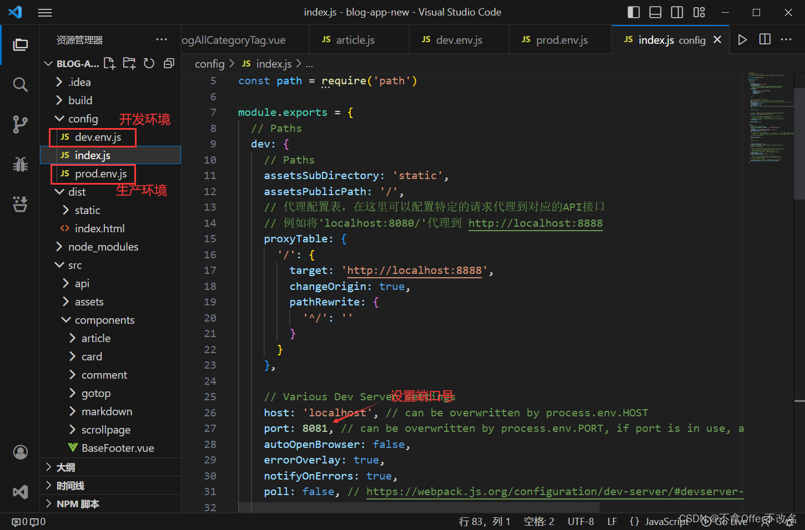The width and height of the screenshot is (805, 530).
Task: Split the editor to the right
Action: pos(764,39)
